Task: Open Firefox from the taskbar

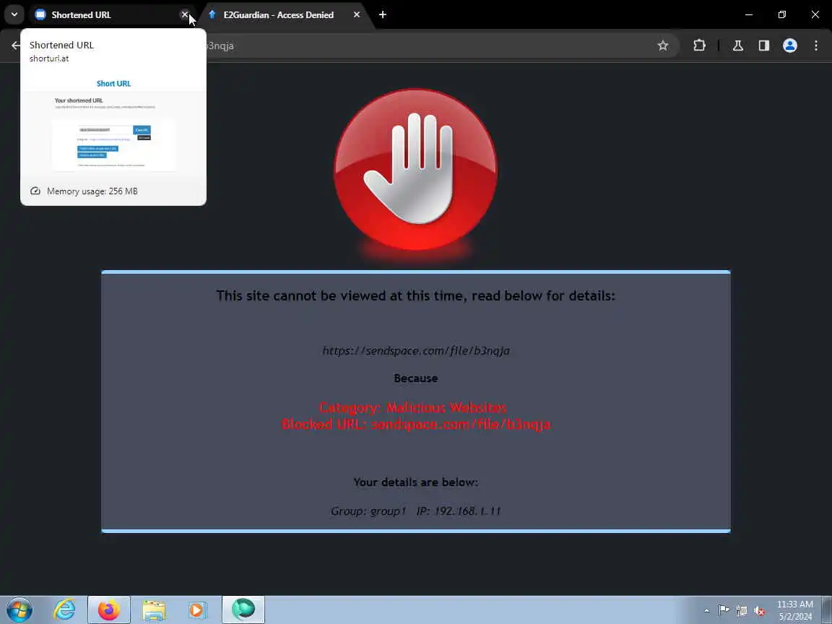Action: [109, 610]
